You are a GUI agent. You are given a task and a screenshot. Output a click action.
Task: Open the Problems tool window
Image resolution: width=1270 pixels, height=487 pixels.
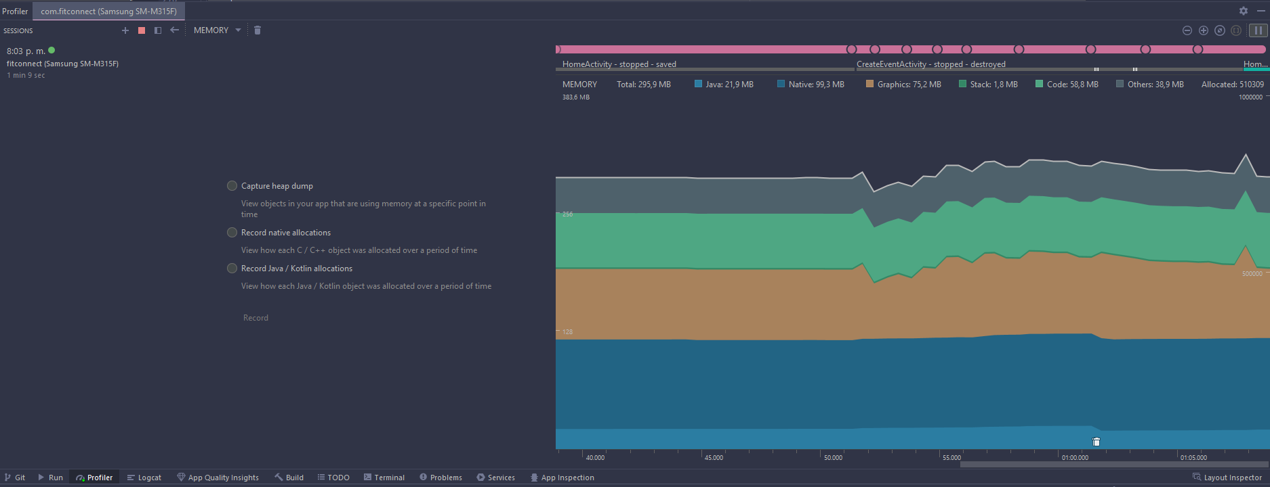(441, 478)
